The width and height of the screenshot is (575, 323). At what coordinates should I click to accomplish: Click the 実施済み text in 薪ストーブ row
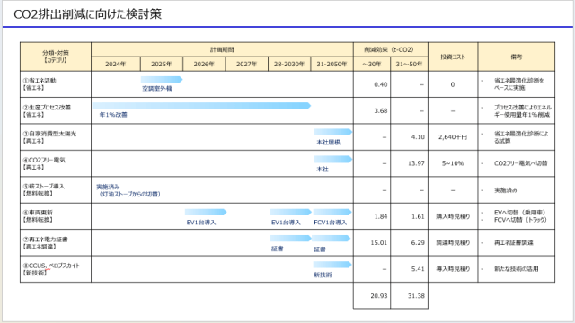[x=108, y=187]
